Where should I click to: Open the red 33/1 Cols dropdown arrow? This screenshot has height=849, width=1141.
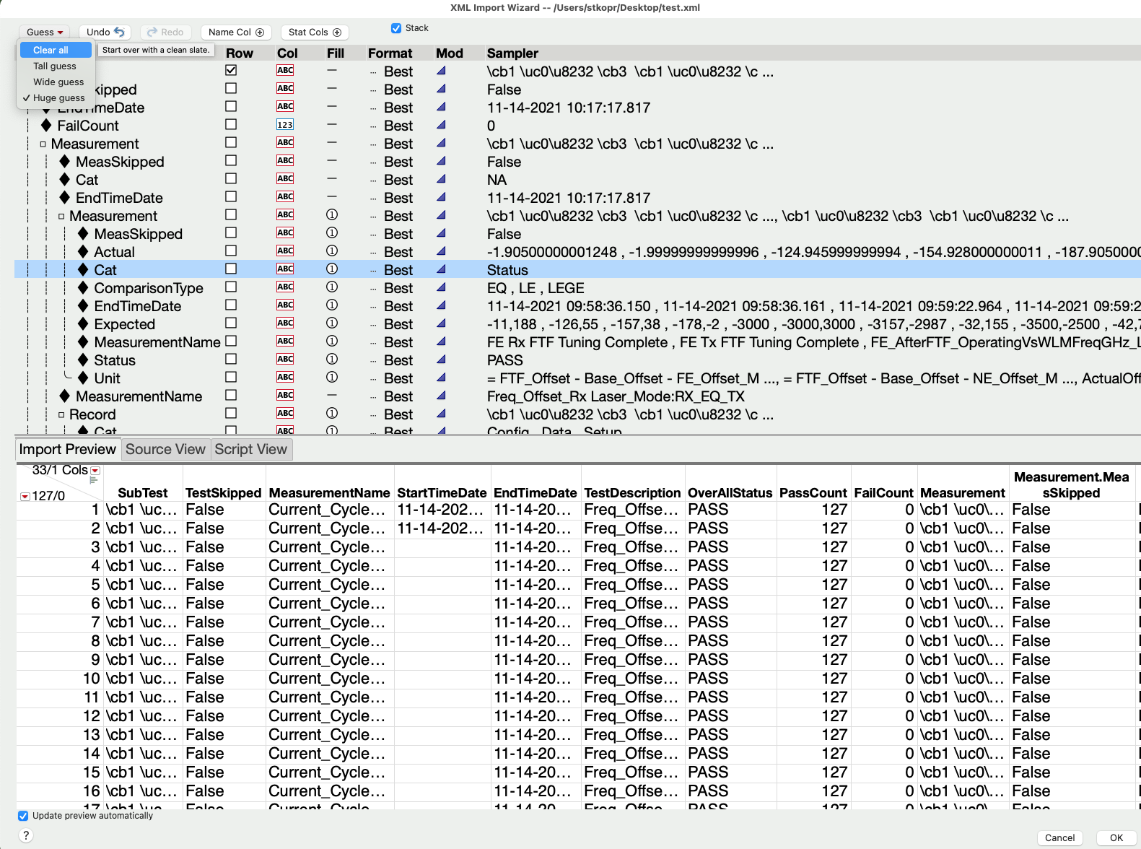pos(95,471)
